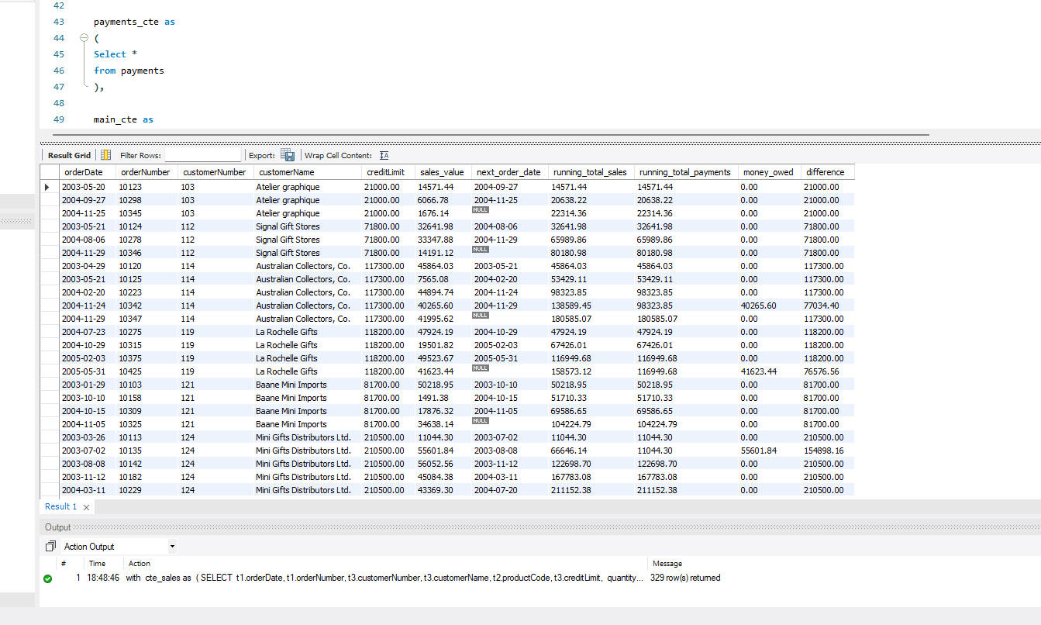Click Baane Mini Imports in order 10103 row
This screenshot has width=1041, height=625.
(291, 385)
